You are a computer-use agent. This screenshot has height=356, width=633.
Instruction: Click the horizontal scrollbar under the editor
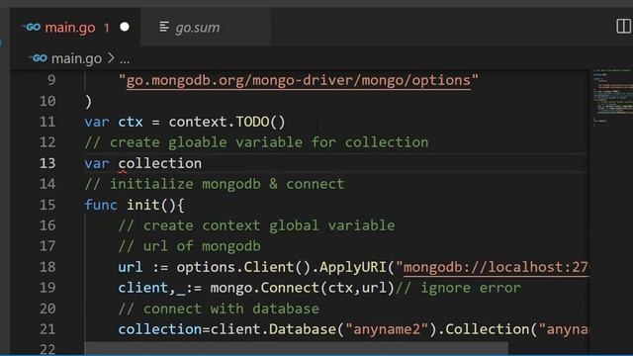296,347
